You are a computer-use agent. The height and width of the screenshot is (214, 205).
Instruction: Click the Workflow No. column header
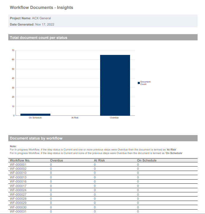pyautogui.click(x=20, y=160)
